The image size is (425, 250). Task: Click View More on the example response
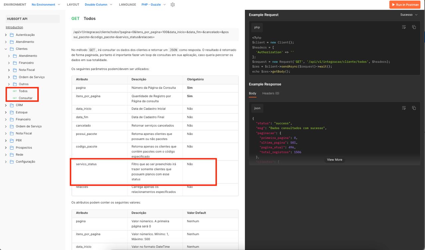(334, 159)
